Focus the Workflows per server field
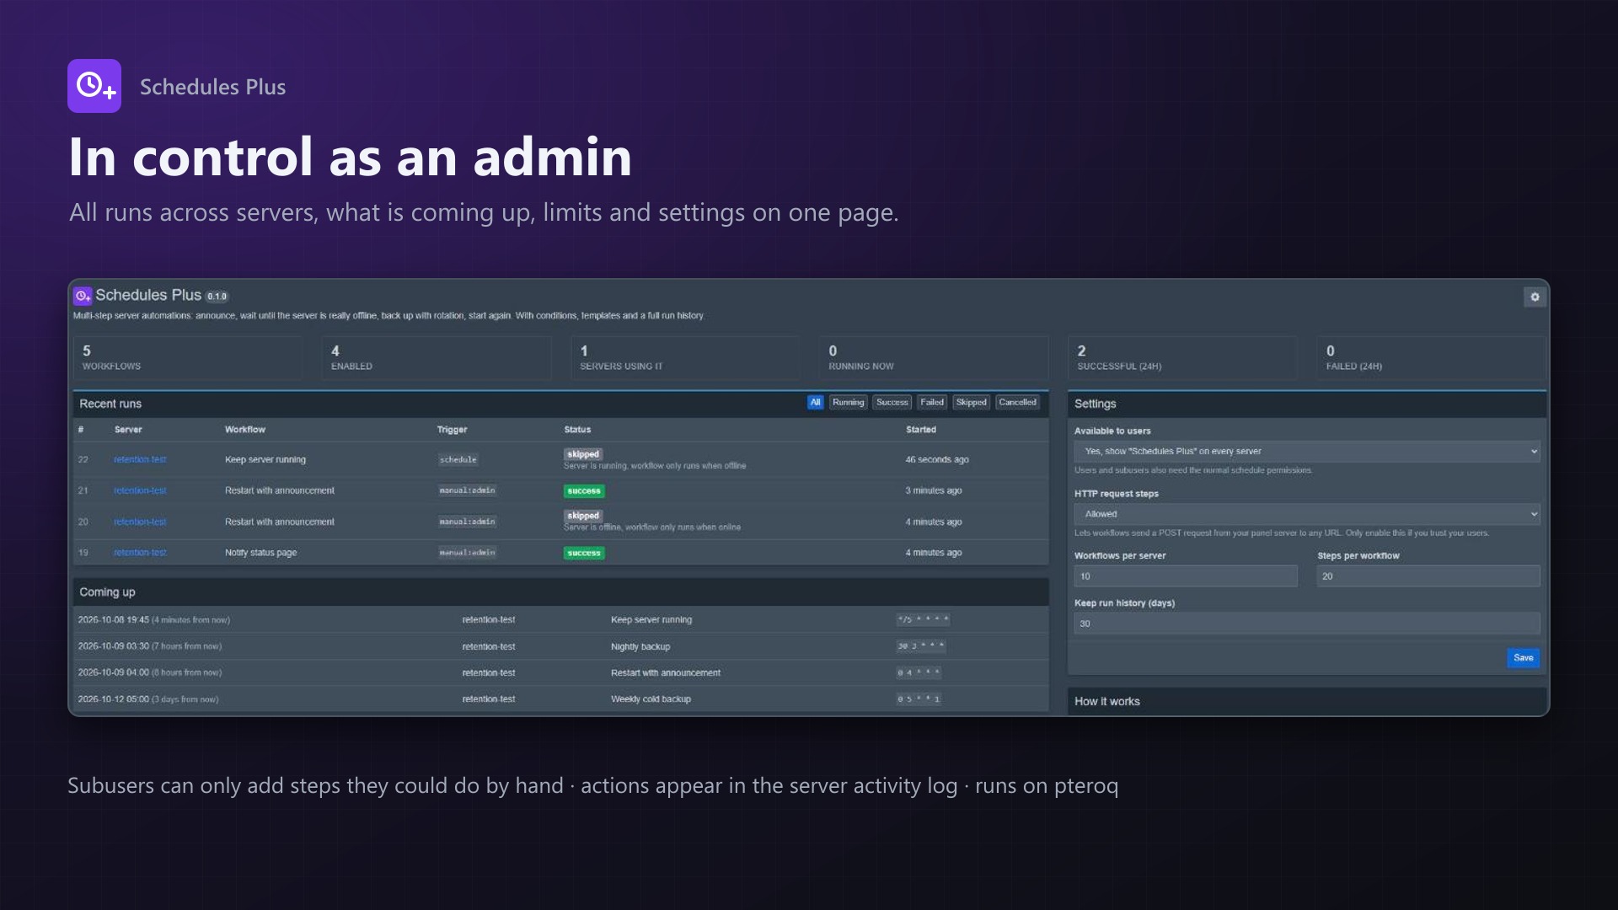The width and height of the screenshot is (1618, 910). coord(1186,576)
